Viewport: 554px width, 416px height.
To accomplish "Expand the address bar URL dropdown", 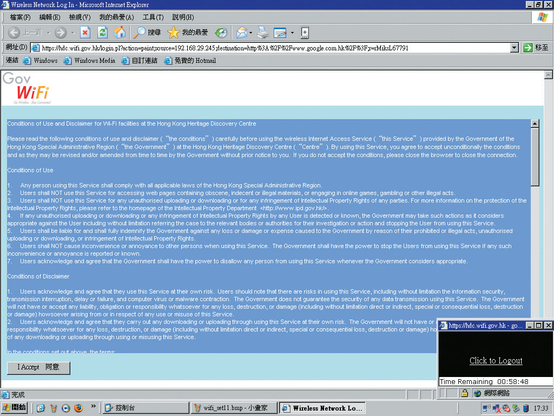I will (515, 48).
